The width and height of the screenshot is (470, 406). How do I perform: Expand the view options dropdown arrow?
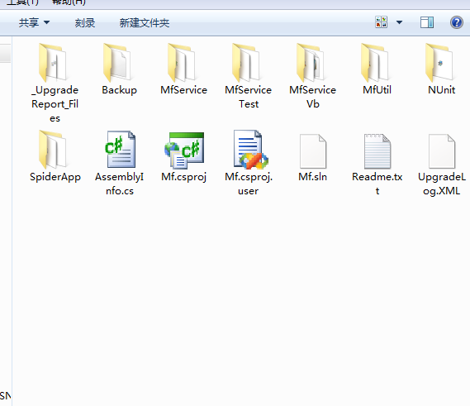coord(399,22)
